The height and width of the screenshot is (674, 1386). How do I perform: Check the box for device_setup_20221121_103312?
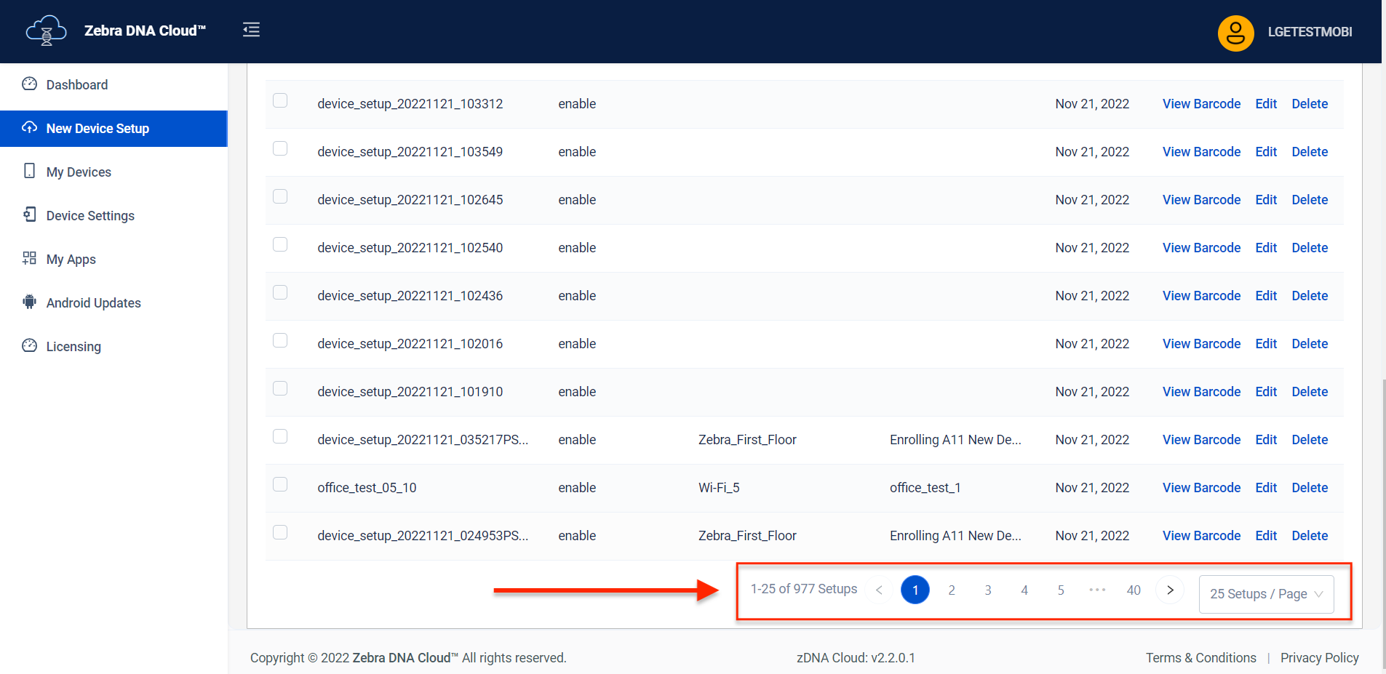(280, 101)
